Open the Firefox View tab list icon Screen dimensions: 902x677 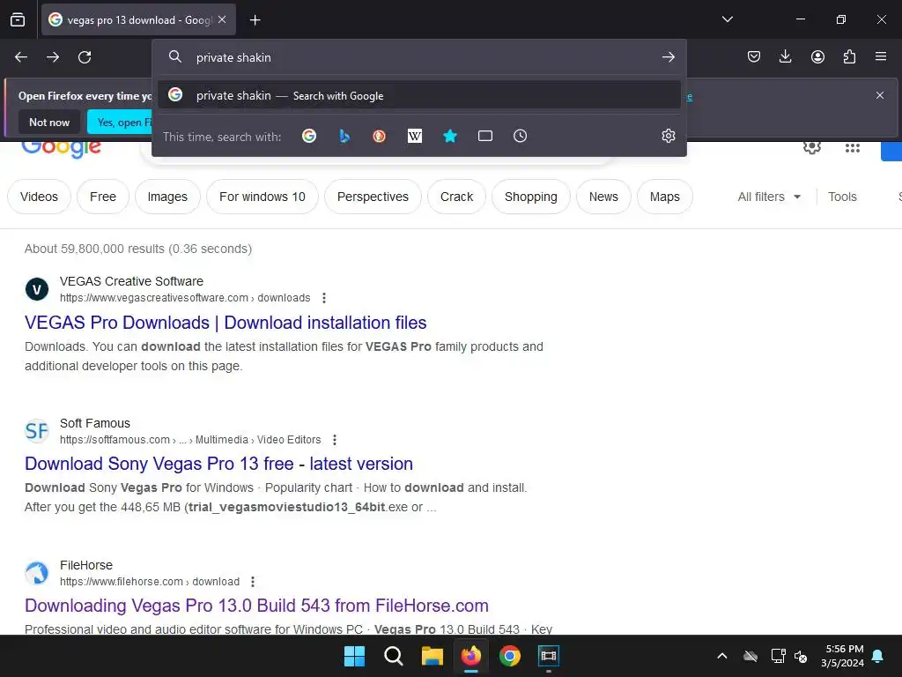coord(18,20)
